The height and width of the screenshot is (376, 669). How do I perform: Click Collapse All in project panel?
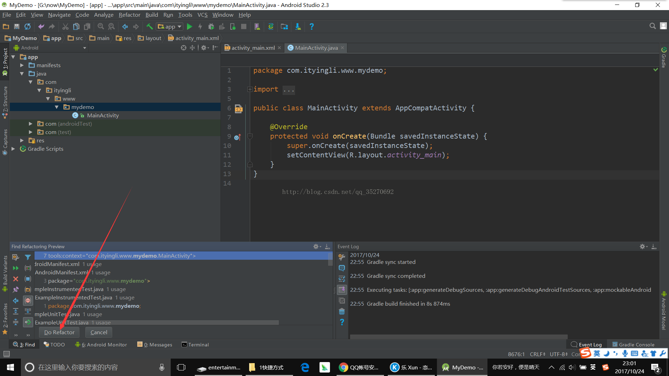click(x=192, y=48)
